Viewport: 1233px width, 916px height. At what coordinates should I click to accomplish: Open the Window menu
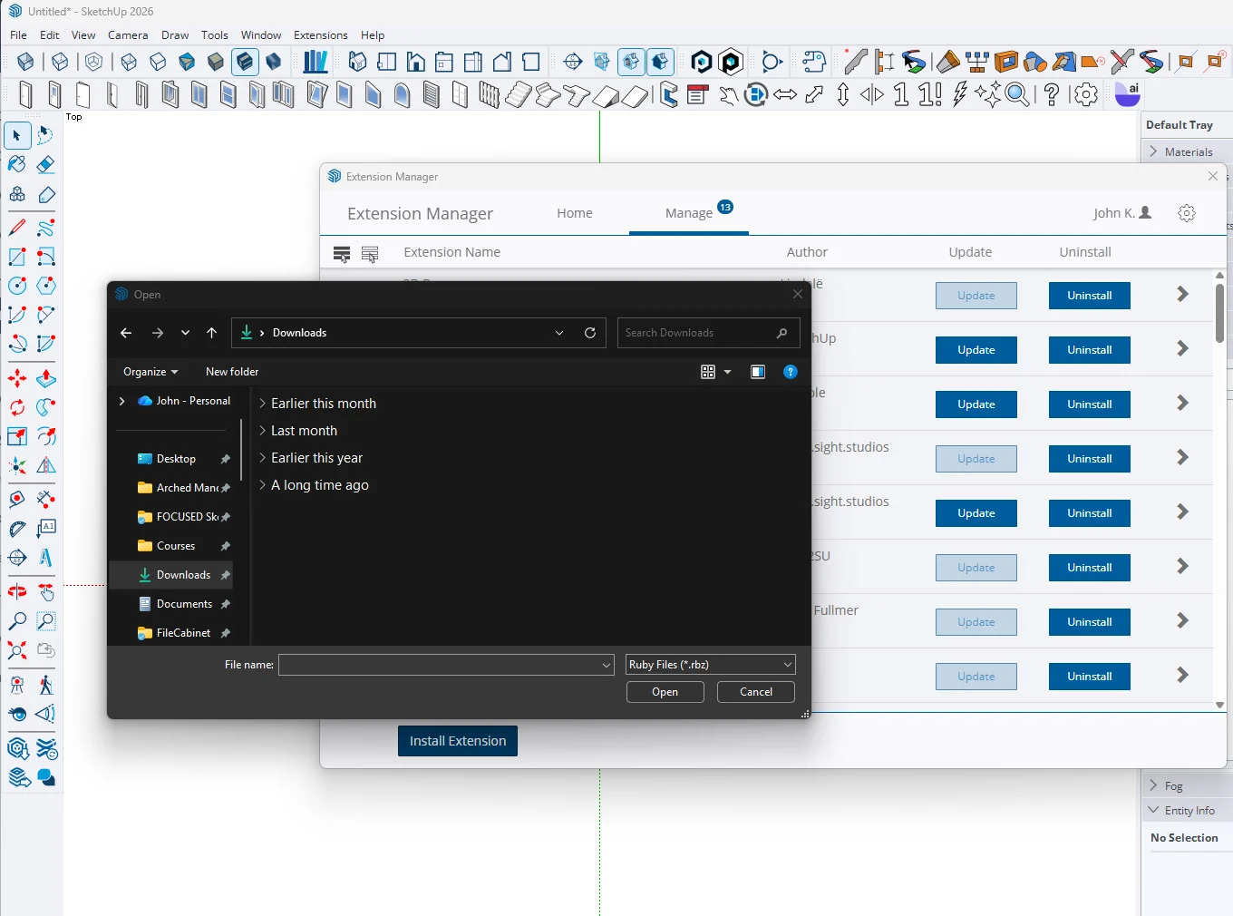pyautogui.click(x=261, y=35)
